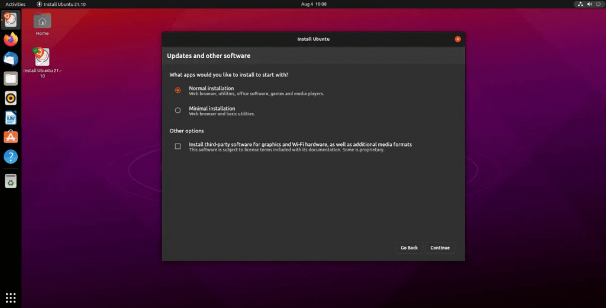
Task: Click the 'What apps would you like' question text
Action: (x=229, y=75)
